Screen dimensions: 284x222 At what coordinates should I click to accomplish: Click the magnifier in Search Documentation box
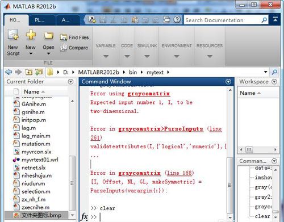(x=264, y=20)
